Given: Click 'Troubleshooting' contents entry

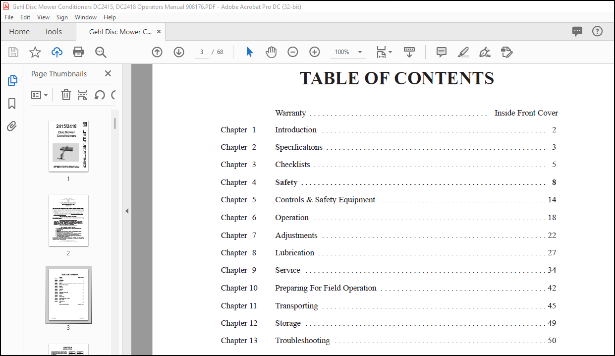Looking at the screenshot, I should 302,341.
